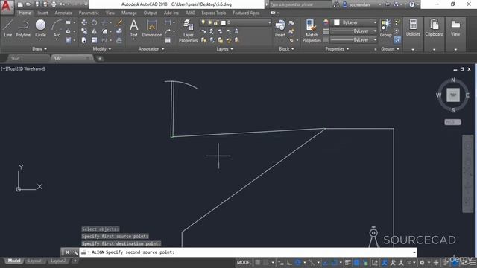Click the Group icon

(x=386, y=28)
